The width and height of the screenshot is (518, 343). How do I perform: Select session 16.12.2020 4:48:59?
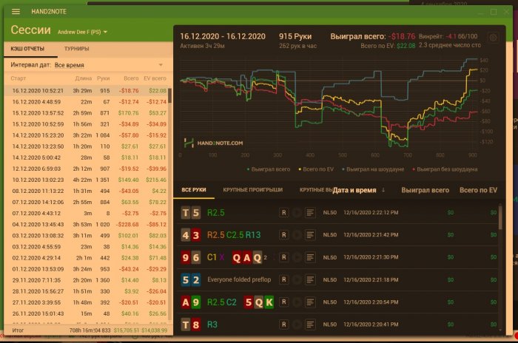(87, 102)
